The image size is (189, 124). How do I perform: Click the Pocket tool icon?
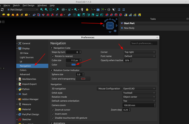[x=34, y=15]
